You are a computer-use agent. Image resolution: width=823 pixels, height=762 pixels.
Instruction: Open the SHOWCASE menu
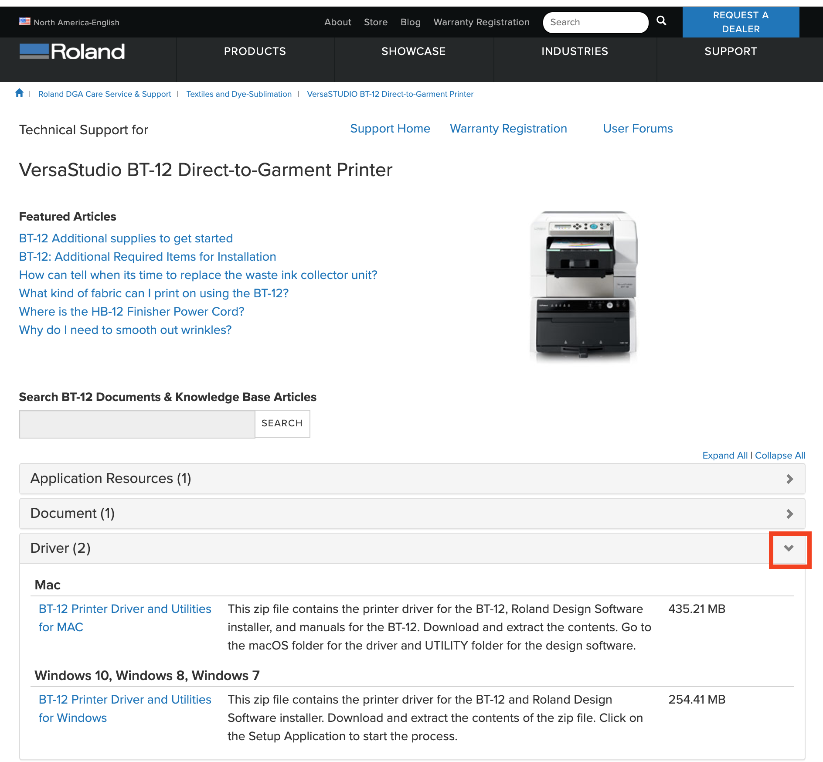[x=414, y=51]
